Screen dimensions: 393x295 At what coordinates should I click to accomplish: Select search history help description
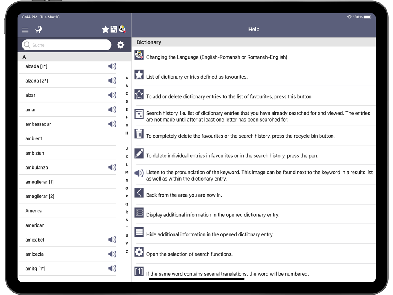258,116
